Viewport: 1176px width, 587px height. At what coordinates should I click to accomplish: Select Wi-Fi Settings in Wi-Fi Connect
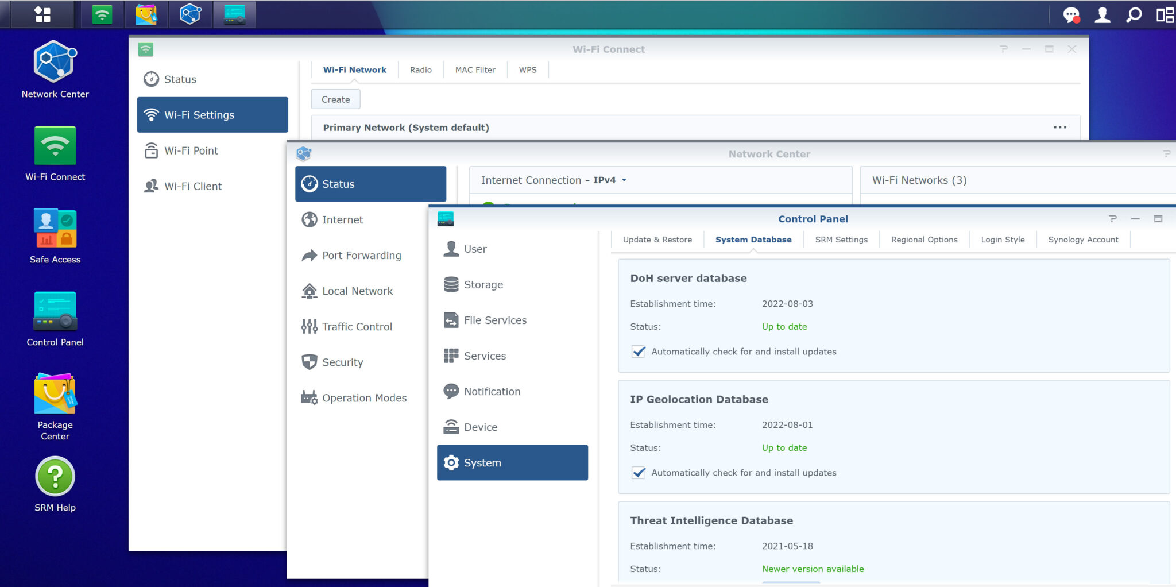pyautogui.click(x=212, y=115)
